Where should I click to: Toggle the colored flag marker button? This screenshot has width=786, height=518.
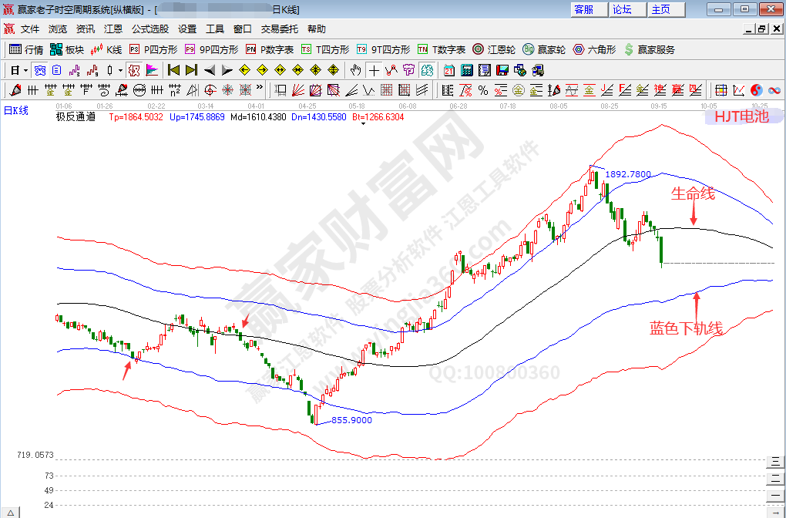coord(152,70)
